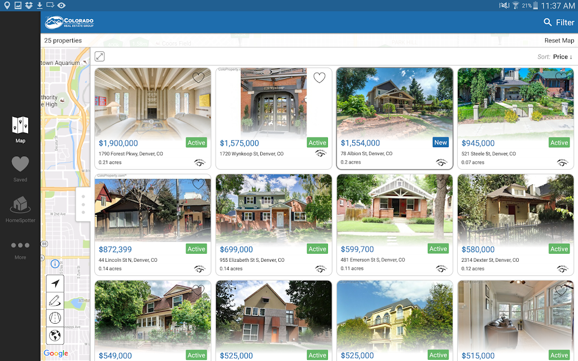Click the $699,000 price
This screenshot has width=578, height=361.
tap(237, 249)
